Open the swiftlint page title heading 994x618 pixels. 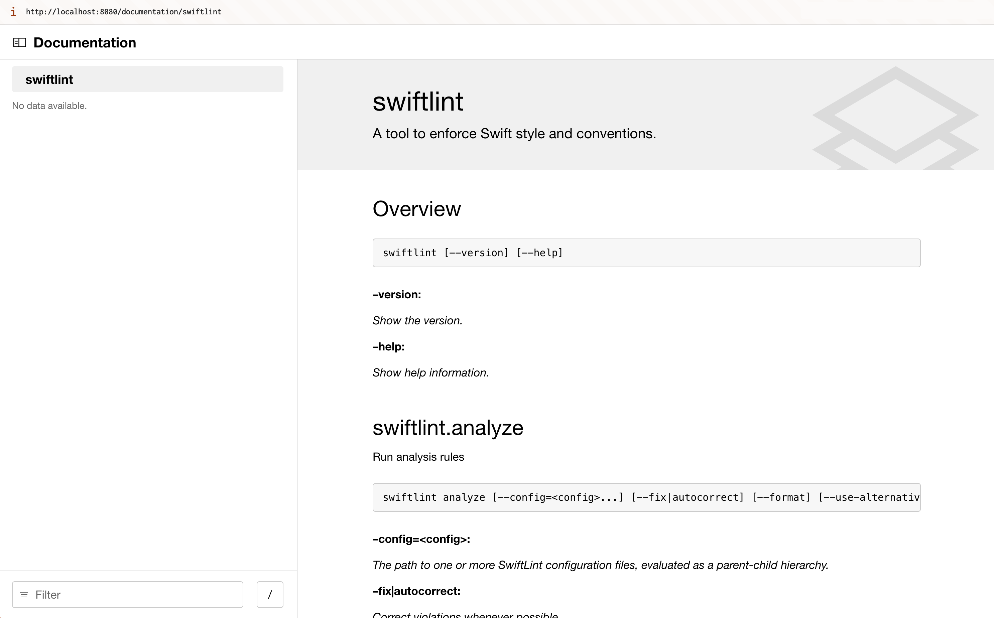[417, 101]
